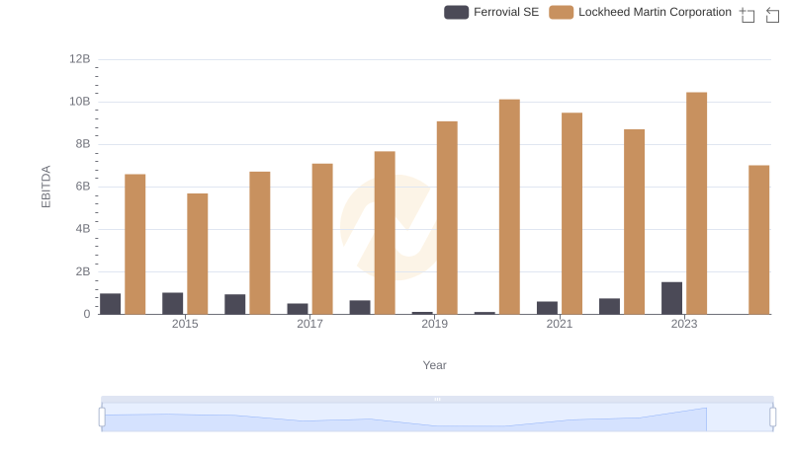This screenshot has height=455, width=791.
Task: Click the 2B y-axis label
Action: click(83, 271)
